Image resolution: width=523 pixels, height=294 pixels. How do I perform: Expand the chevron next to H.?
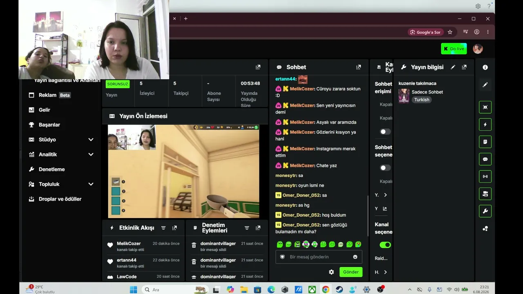[385, 272]
